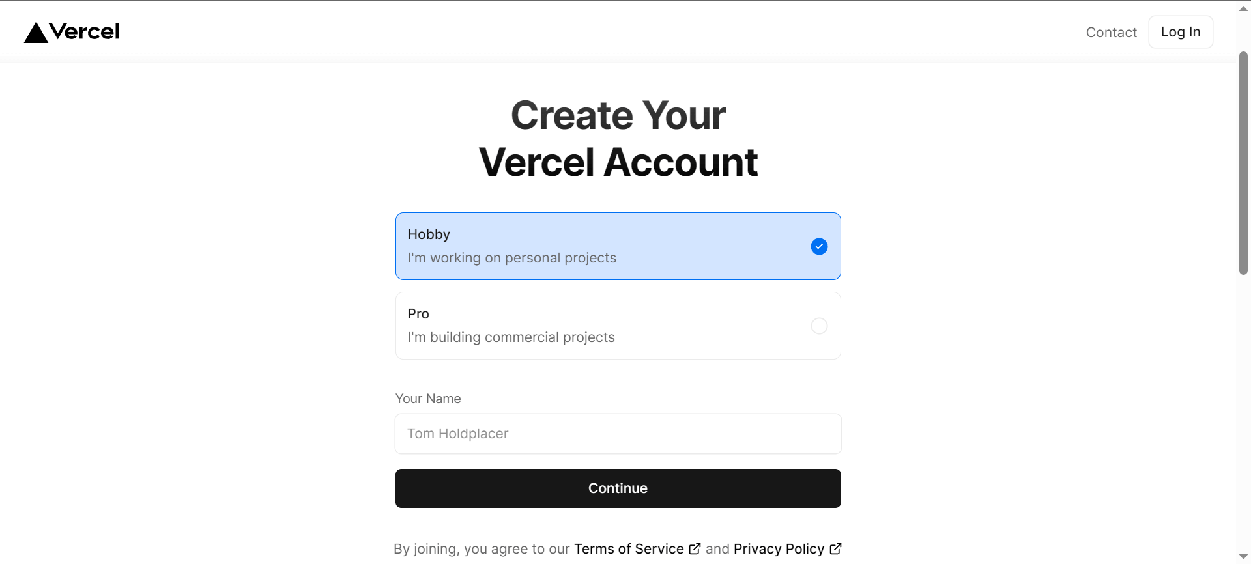The width and height of the screenshot is (1251, 564).
Task: Click the blue checkmark on the Hobby option
Action: (x=819, y=246)
